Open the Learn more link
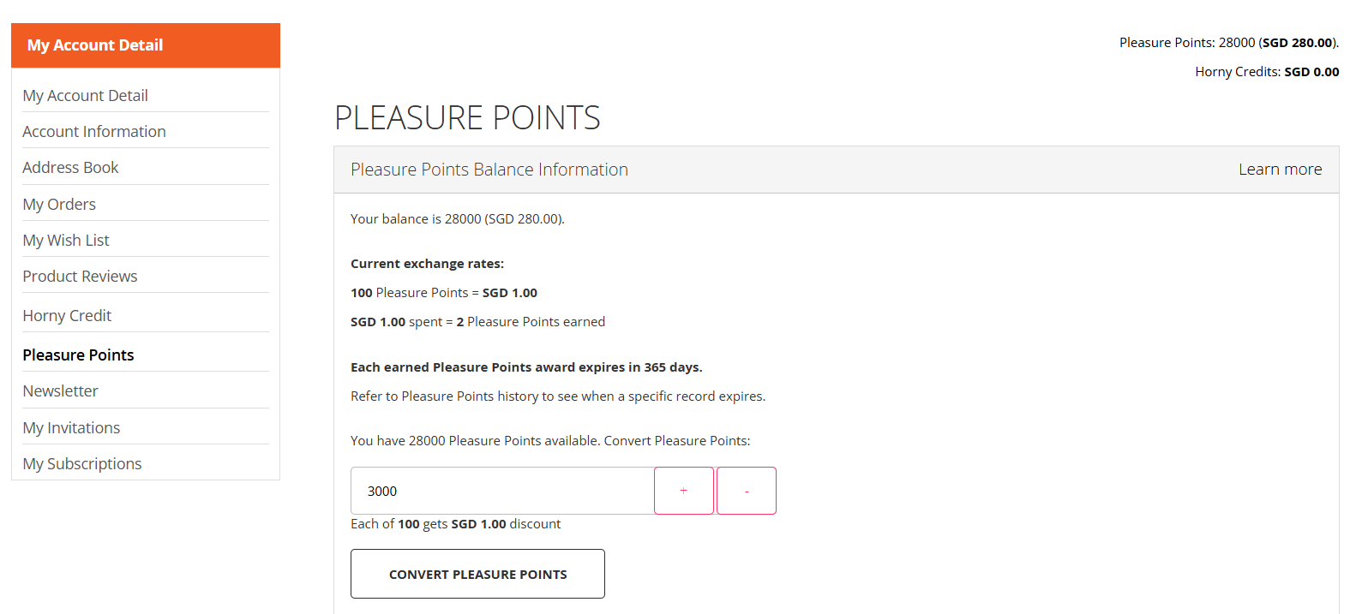This screenshot has height=614, width=1350. [1280, 170]
